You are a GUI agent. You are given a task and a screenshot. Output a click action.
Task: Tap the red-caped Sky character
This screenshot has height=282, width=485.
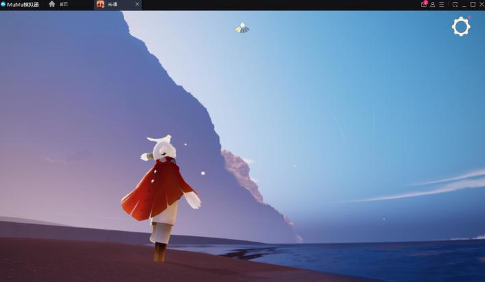point(161,198)
